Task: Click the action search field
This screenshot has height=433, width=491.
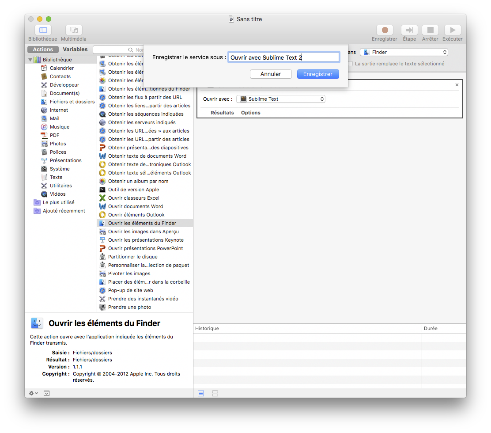Action: click(x=118, y=50)
